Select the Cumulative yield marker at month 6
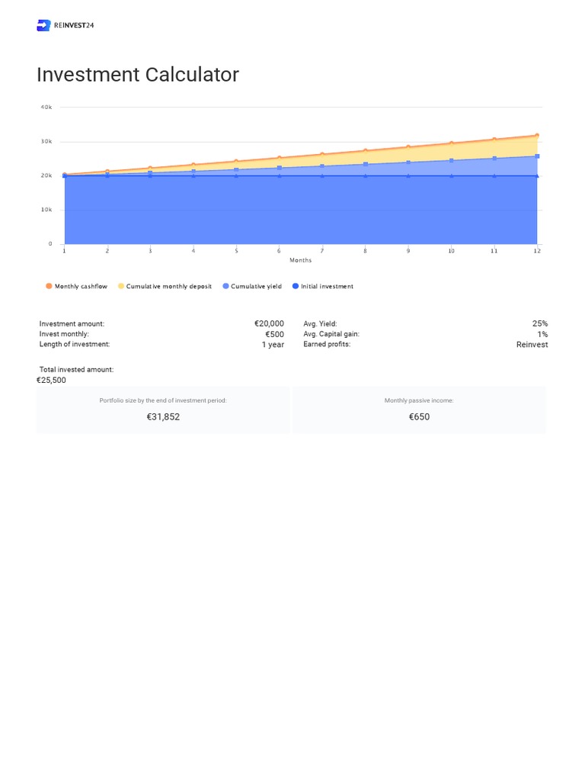 click(280, 168)
